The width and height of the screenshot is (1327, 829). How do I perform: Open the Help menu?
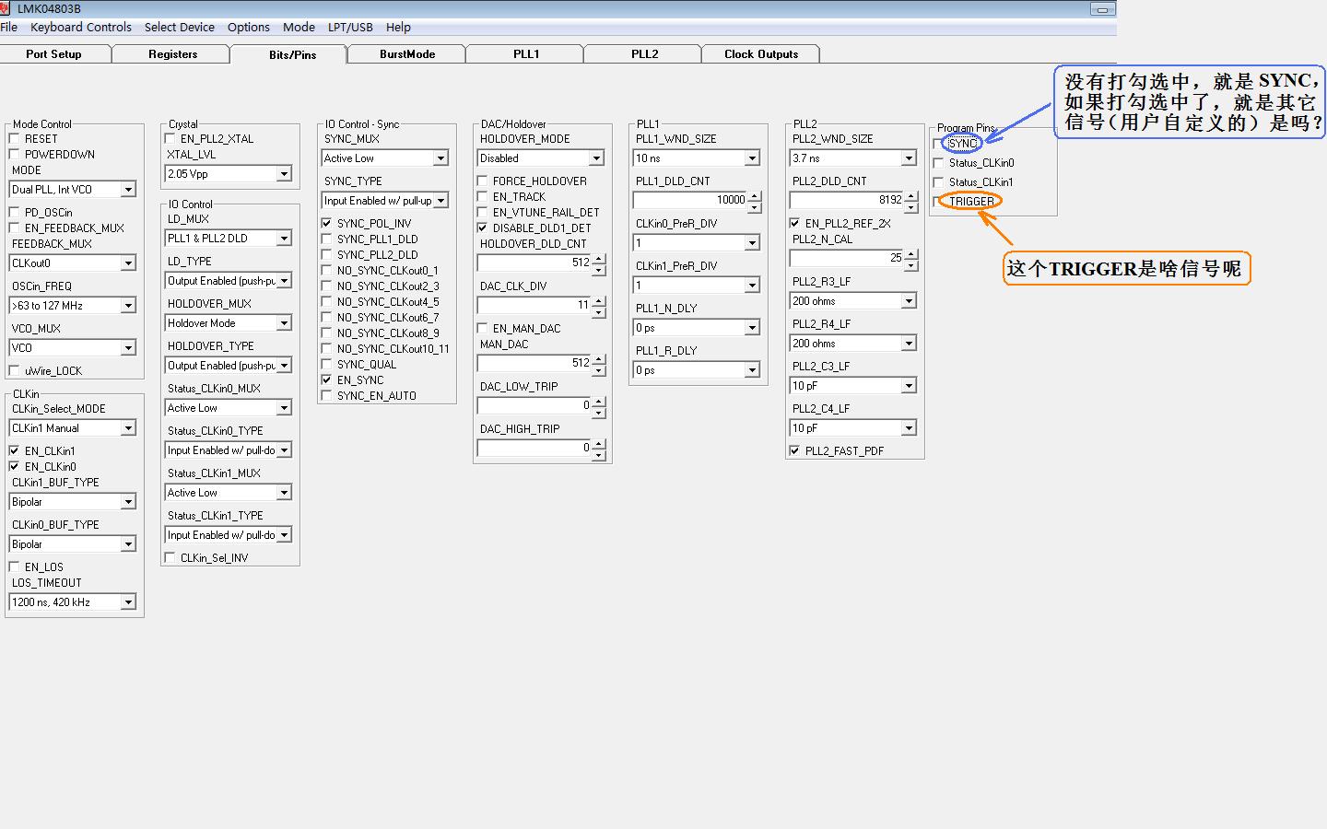[x=398, y=28]
